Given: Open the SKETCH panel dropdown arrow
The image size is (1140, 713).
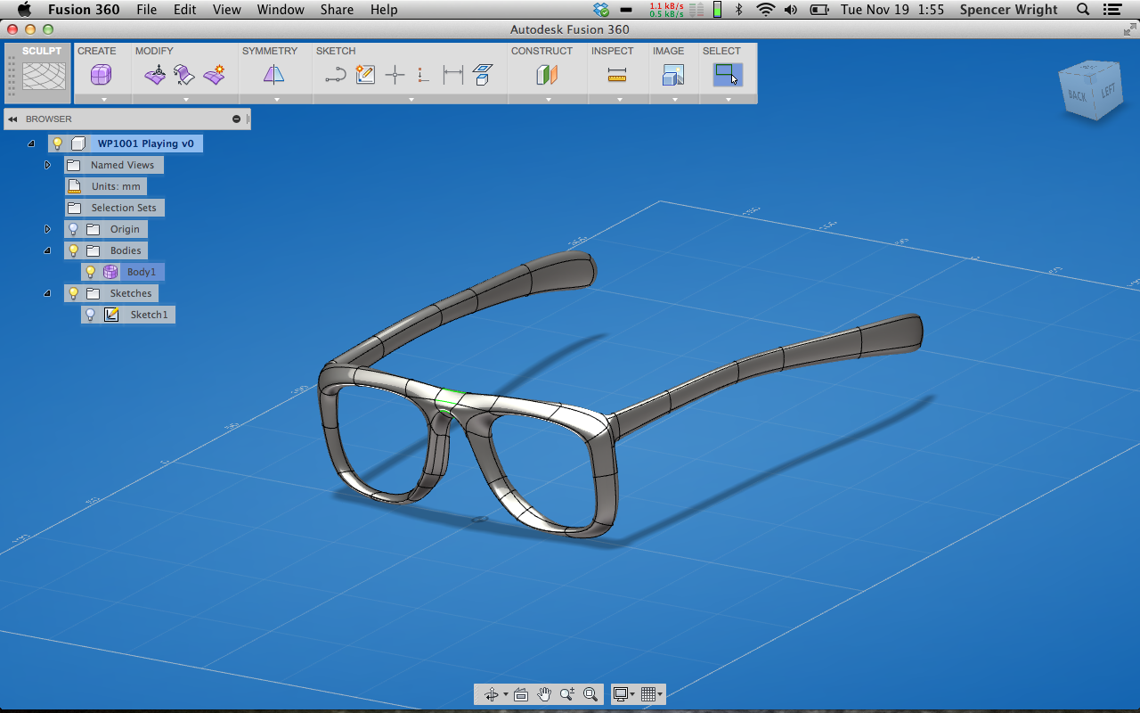Looking at the screenshot, I should (x=411, y=99).
